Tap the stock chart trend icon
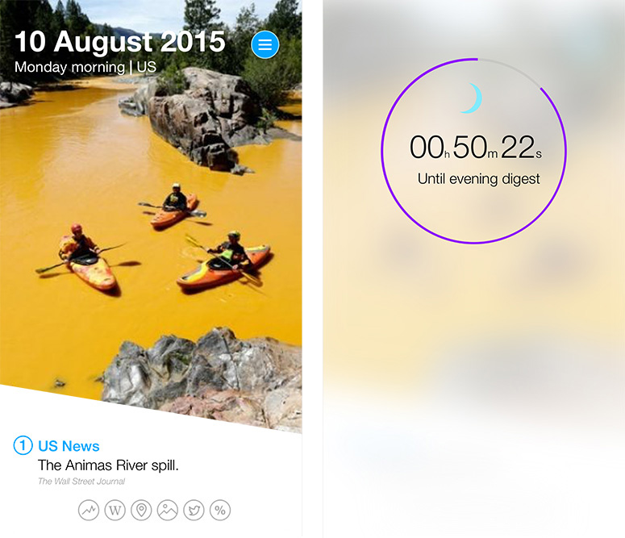The image size is (625, 538). click(89, 510)
